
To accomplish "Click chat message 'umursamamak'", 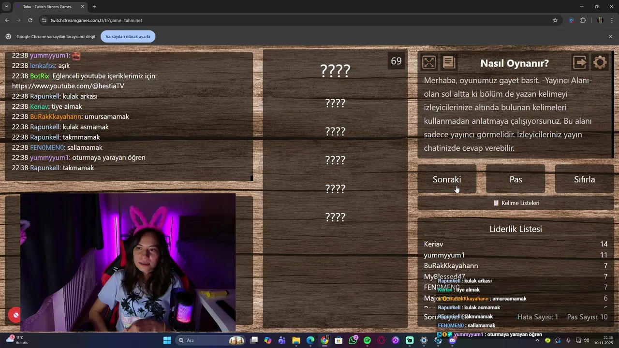I will point(107,116).
